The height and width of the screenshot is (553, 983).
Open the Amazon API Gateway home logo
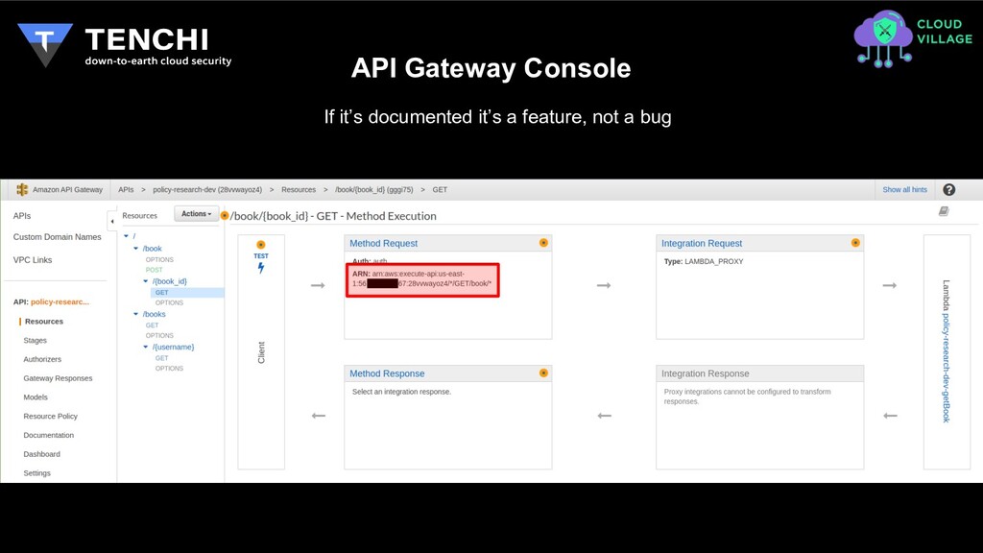coord(22,189)
